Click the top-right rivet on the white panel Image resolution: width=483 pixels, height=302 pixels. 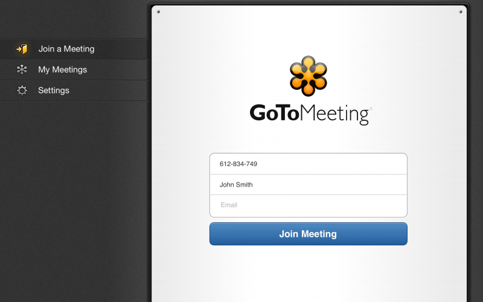coord(461,11)
